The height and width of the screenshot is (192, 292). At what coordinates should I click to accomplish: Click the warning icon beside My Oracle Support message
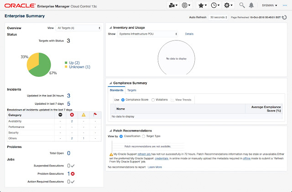111,154
